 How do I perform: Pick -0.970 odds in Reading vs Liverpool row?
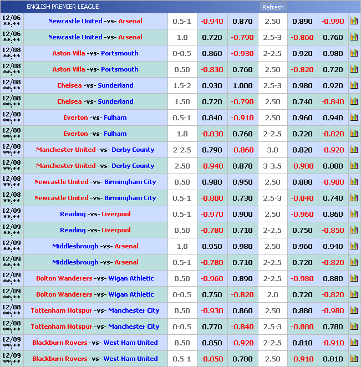(212, 214)
